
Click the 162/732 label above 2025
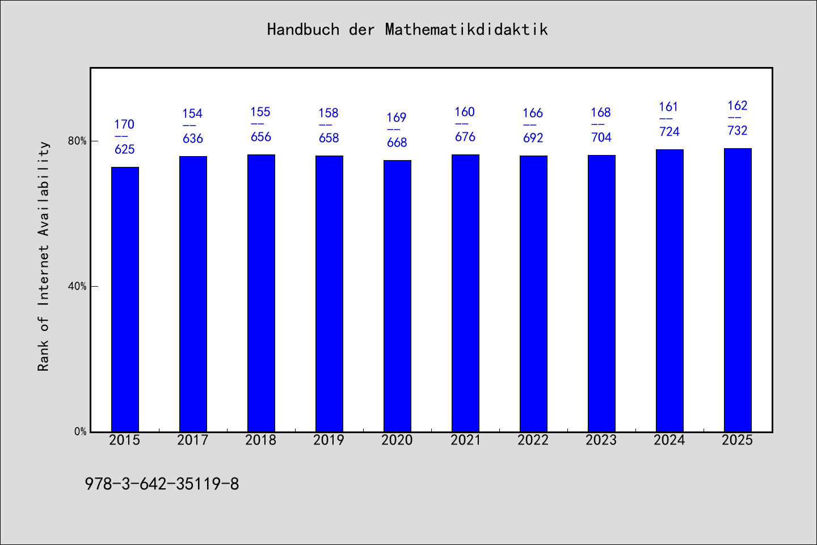point(738,118)
